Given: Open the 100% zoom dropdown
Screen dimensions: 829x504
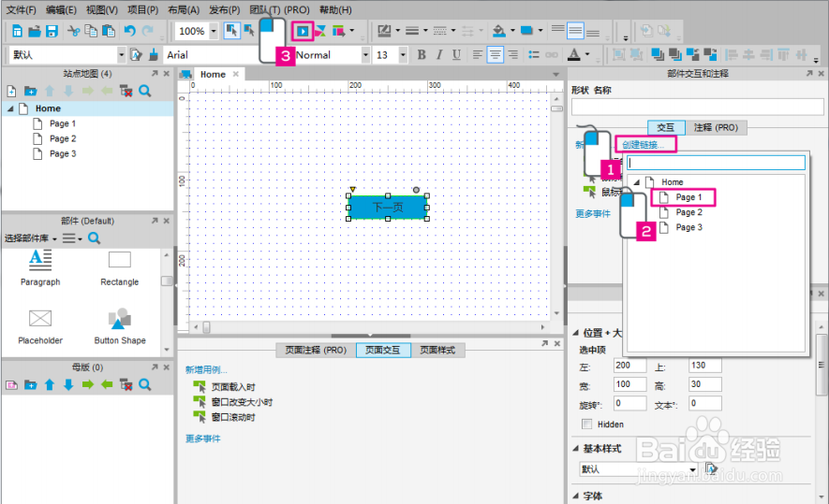Looking at the screenshot, I should (x=214, y=31).
